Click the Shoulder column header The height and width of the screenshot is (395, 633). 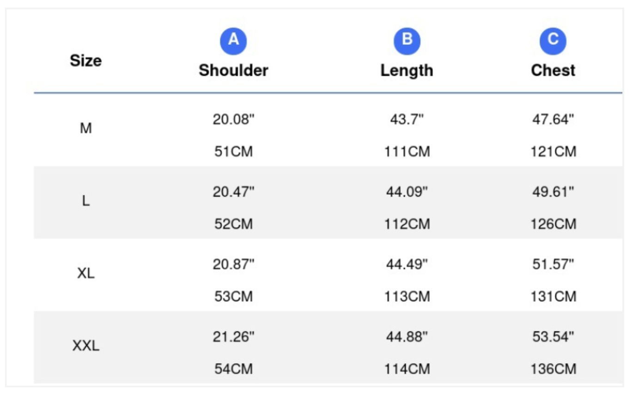coord(233,70)
